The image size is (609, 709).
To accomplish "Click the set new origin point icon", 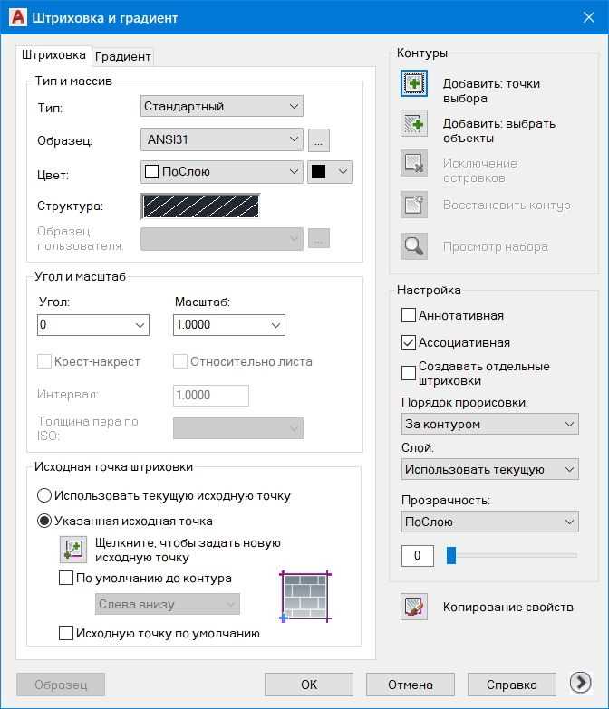I will point(73,550).
